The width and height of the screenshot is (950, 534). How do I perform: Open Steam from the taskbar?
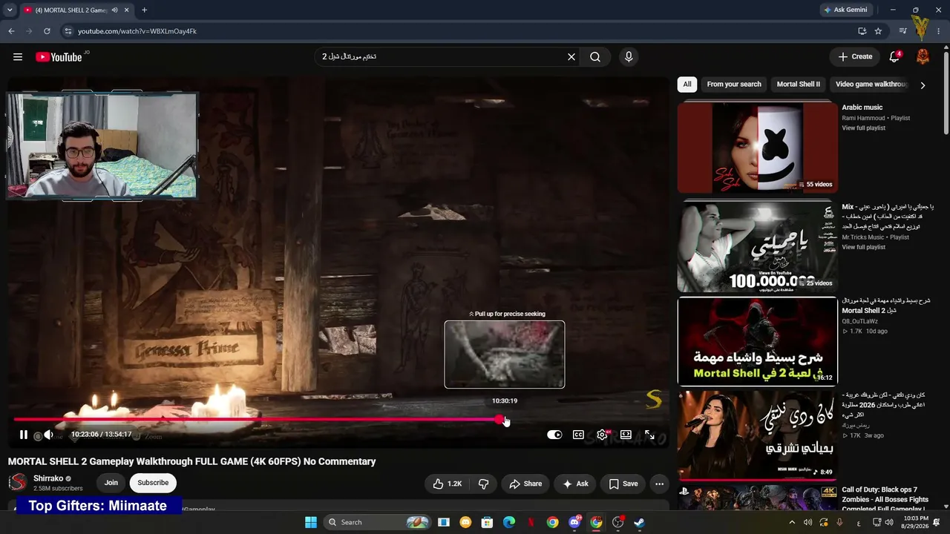point(639,522)
